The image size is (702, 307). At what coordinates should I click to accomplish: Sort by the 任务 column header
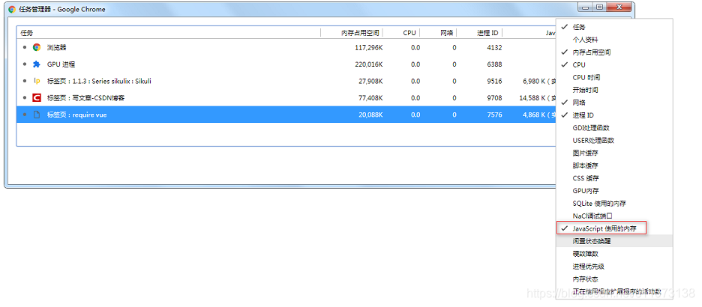pos(169,33)
